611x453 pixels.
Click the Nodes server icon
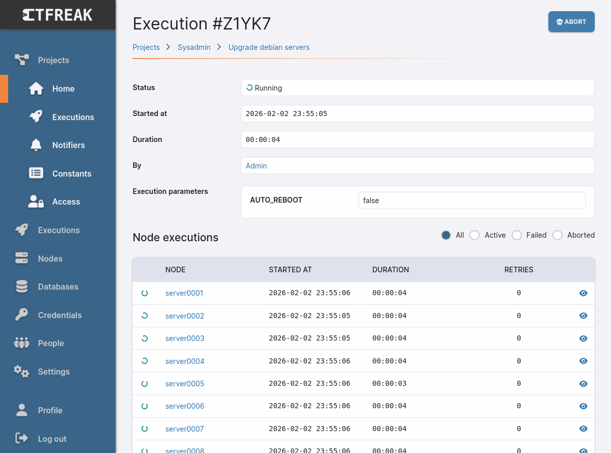tap(21, 258)
